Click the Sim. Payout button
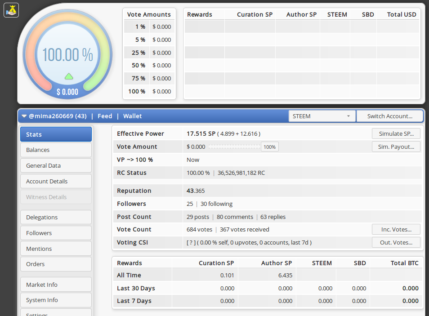This screenshot has height=316, width=429. coord(396,147)
